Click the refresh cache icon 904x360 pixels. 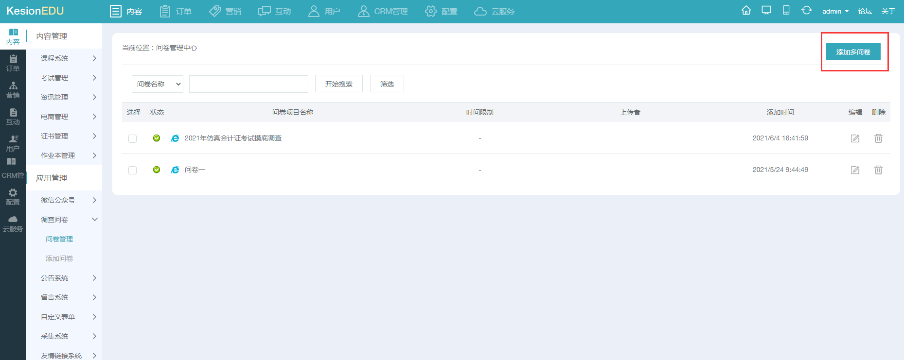806,11
